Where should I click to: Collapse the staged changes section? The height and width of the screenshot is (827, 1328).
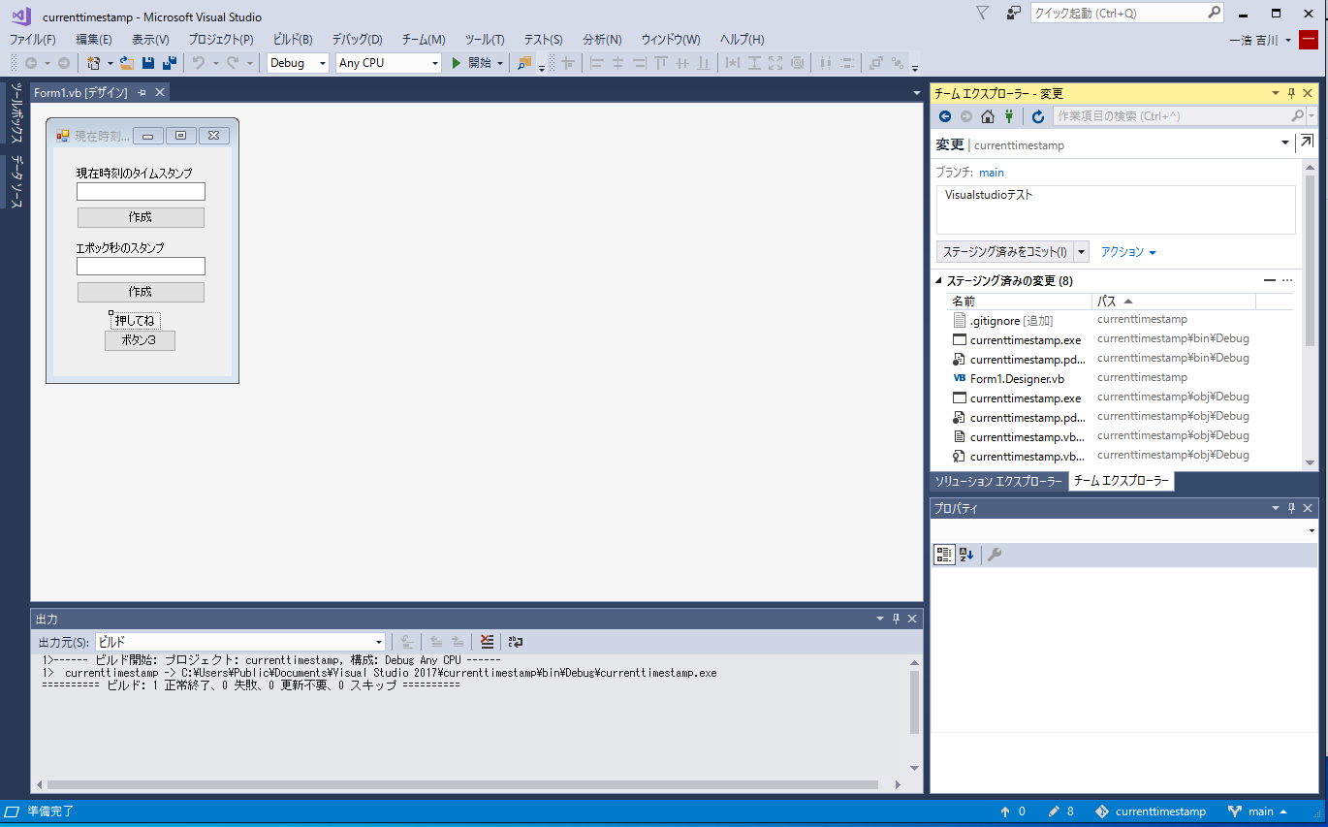(938, 281)
